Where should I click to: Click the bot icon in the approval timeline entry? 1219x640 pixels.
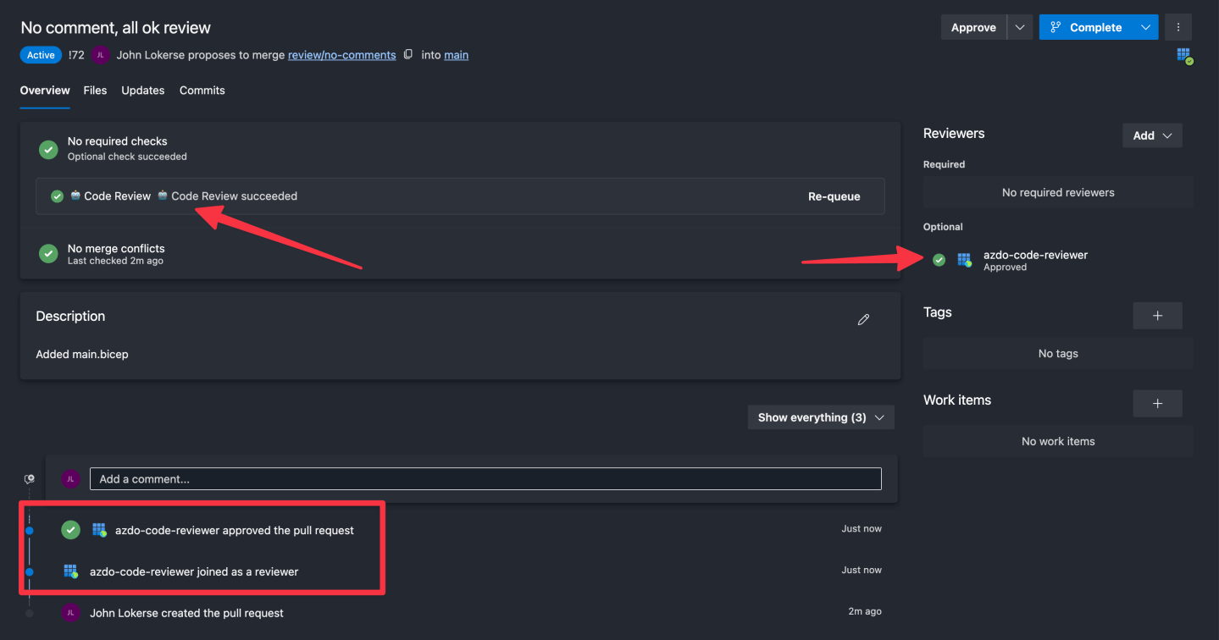coord(99,529)
